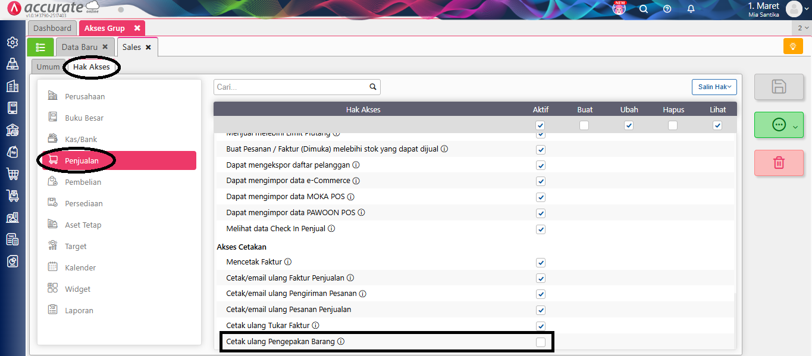Select Pembelian in the access category list
The image size is (812, 356).
pos(83,182)
